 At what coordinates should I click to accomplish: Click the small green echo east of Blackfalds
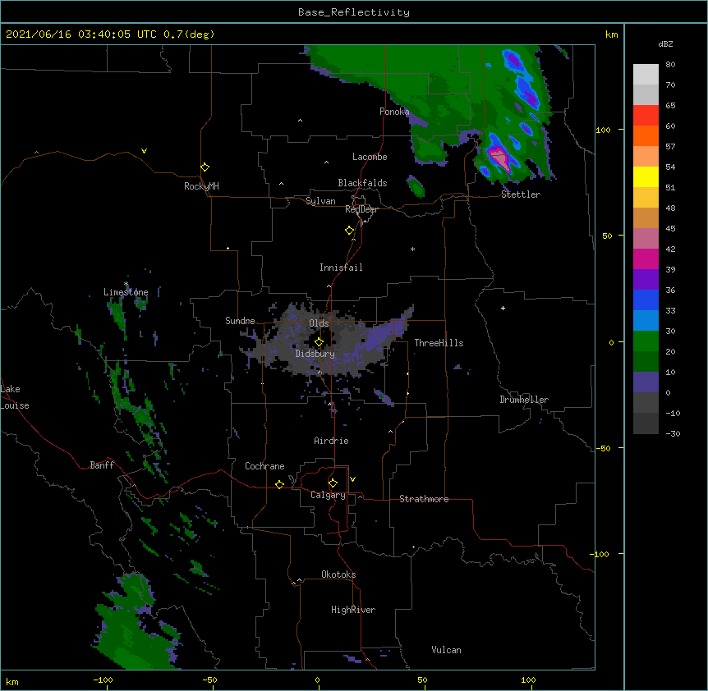[x=416, y=187]
